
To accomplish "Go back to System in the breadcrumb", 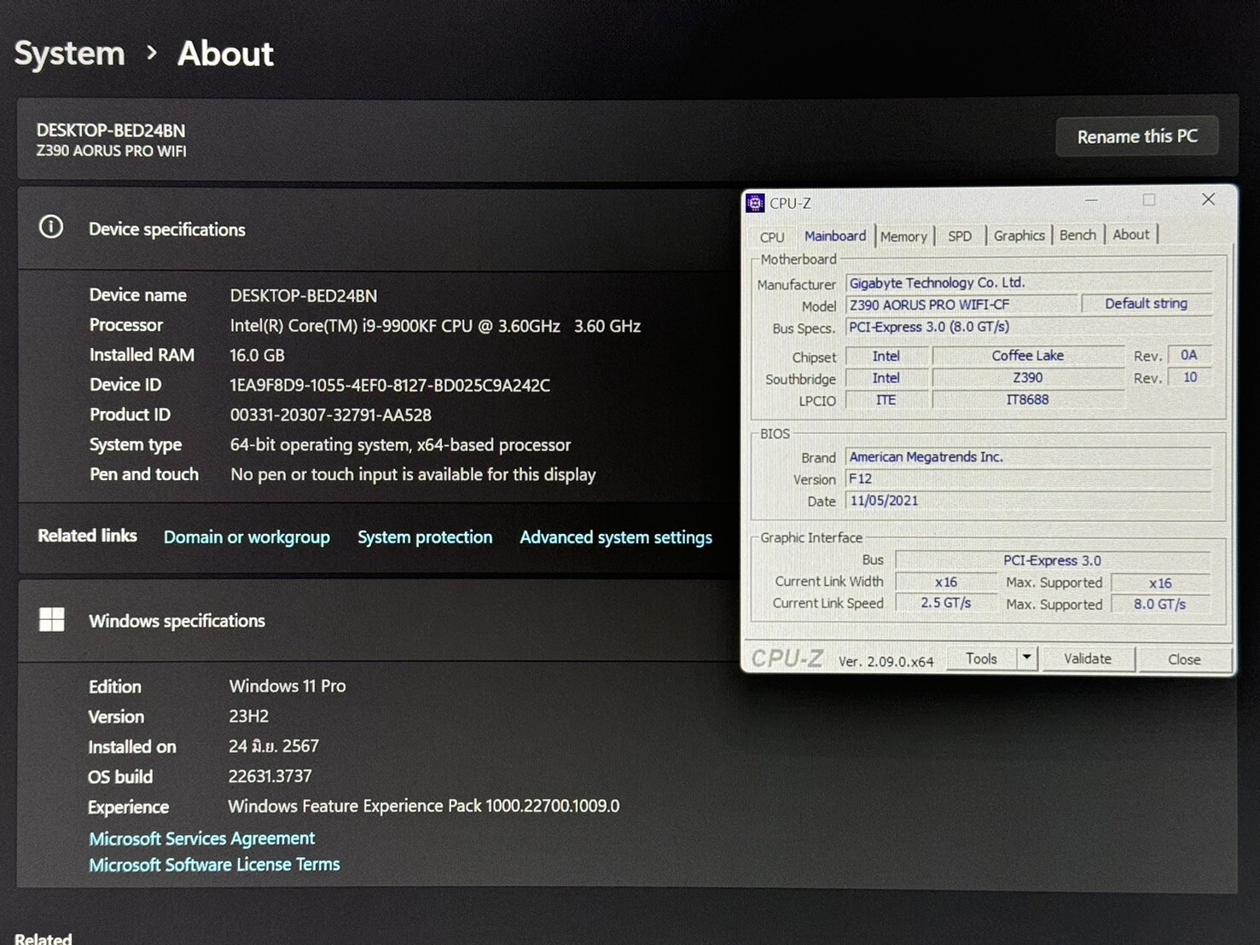I will [70, 54].
